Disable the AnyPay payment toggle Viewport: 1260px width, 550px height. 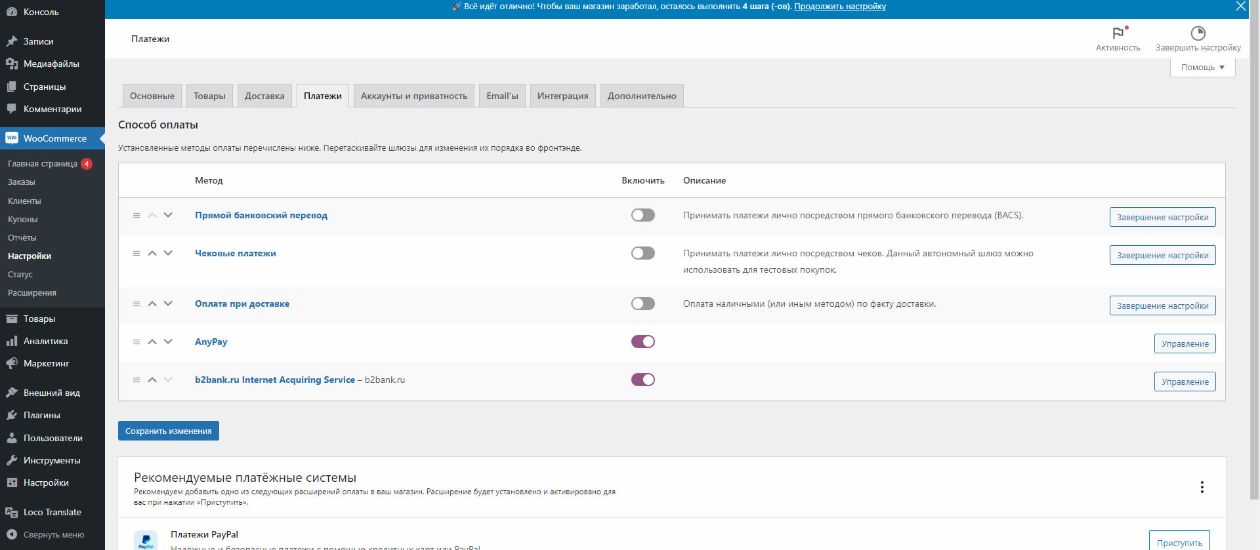point(642,342)
